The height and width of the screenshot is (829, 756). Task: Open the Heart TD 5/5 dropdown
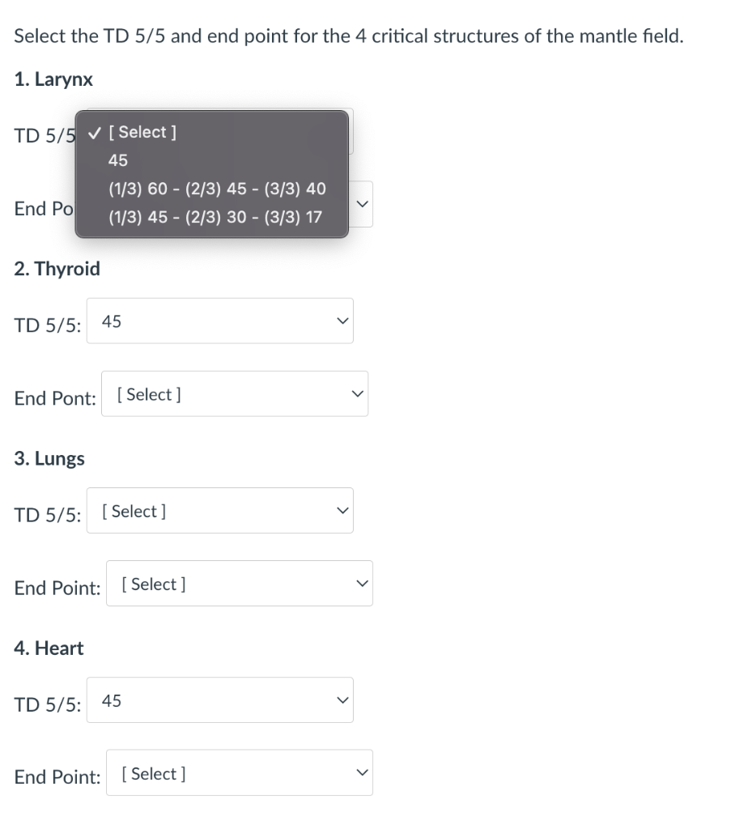click(220, 700)
